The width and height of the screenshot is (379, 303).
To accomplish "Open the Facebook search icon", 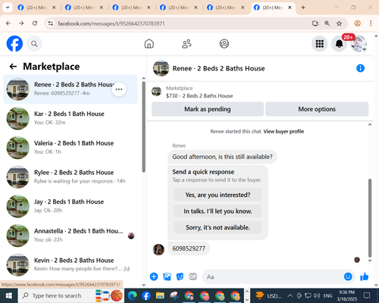I will point(34,44).
